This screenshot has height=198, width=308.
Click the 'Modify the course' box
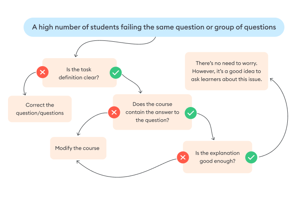(x=78, y=148)
